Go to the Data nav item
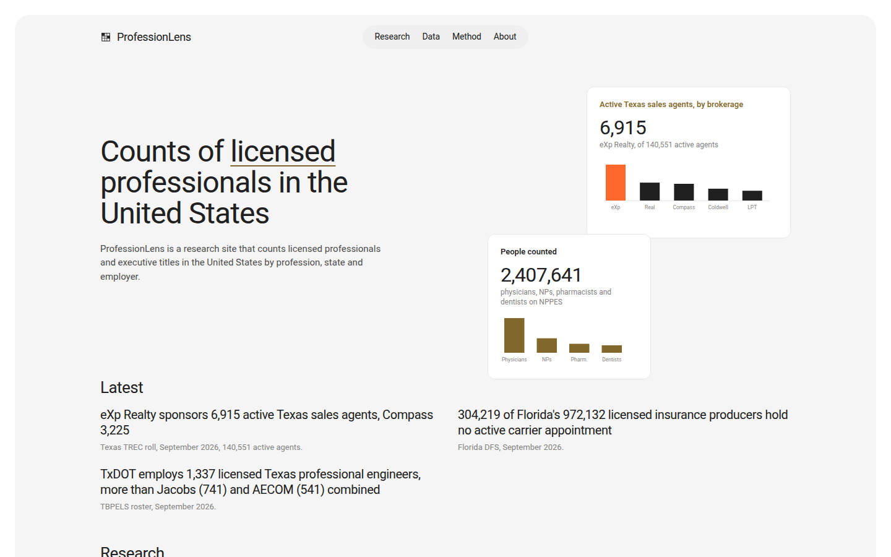 [431, 37]
